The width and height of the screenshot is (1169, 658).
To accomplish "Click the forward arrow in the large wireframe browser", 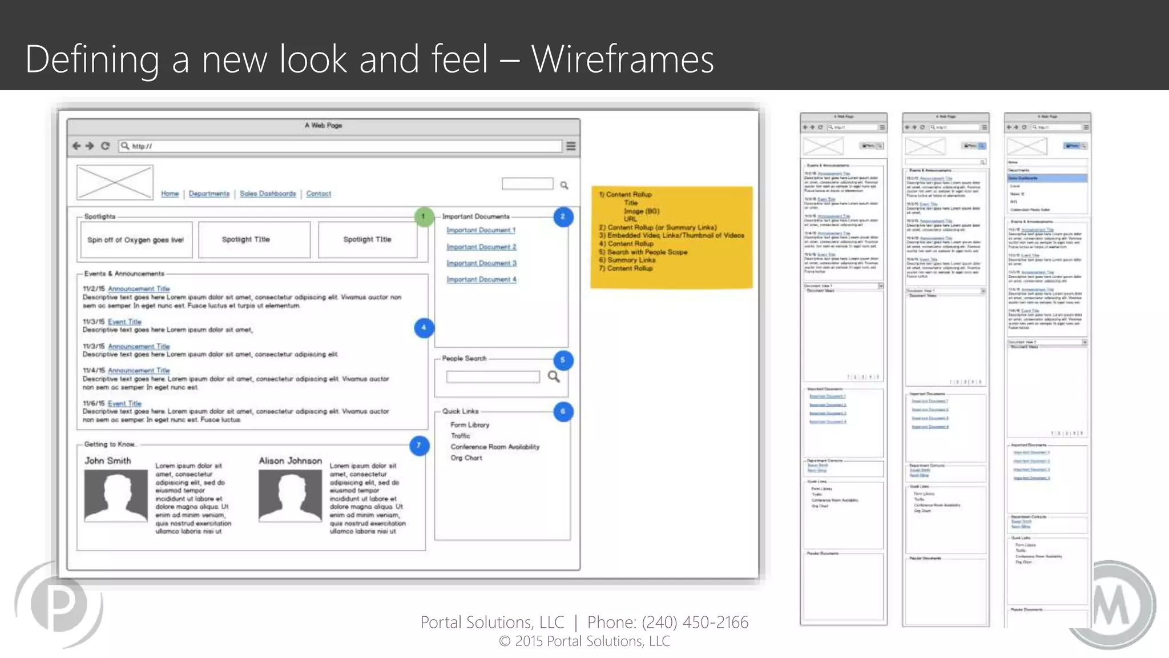I will click(x=90, y=146).
